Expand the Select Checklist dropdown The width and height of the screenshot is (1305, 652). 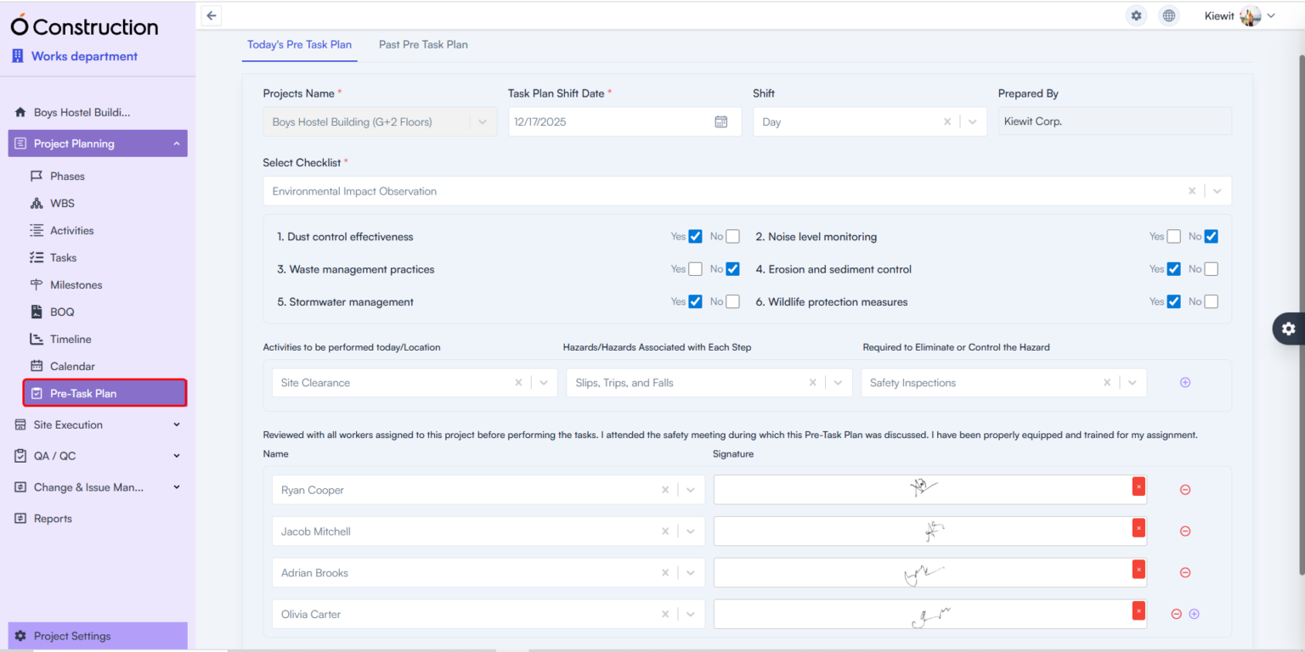pos(1217,190)
